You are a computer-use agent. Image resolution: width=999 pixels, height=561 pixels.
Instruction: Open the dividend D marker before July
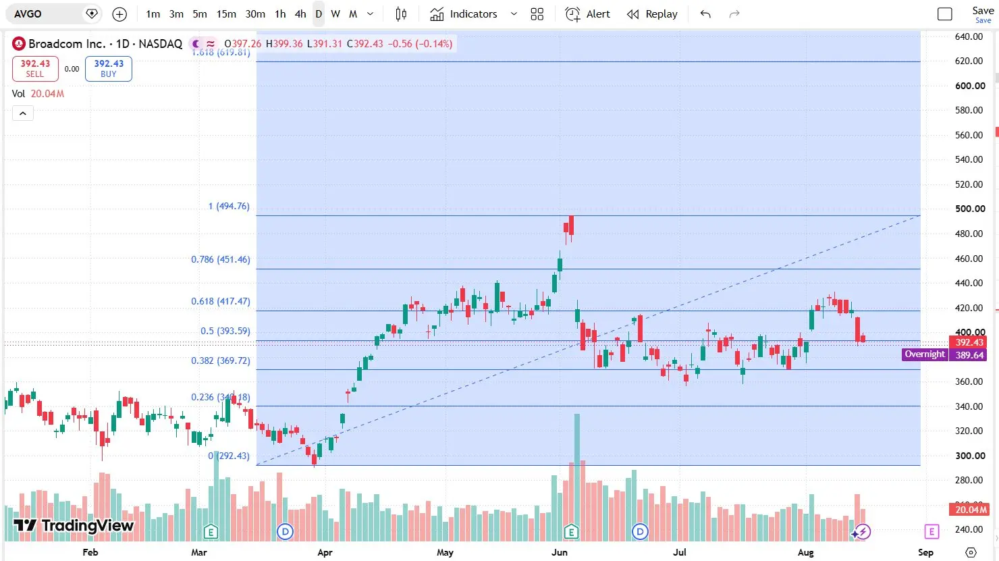point(640,532)
